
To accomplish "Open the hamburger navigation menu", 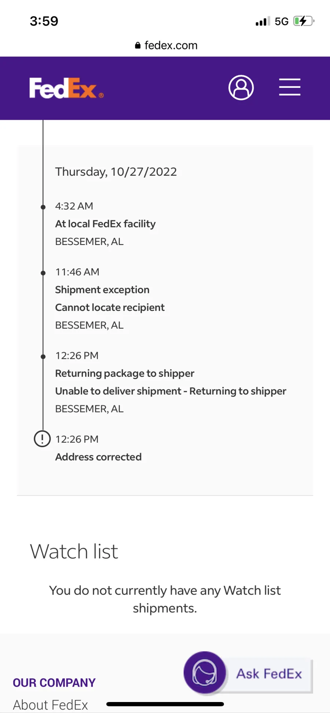I will 290,87.
